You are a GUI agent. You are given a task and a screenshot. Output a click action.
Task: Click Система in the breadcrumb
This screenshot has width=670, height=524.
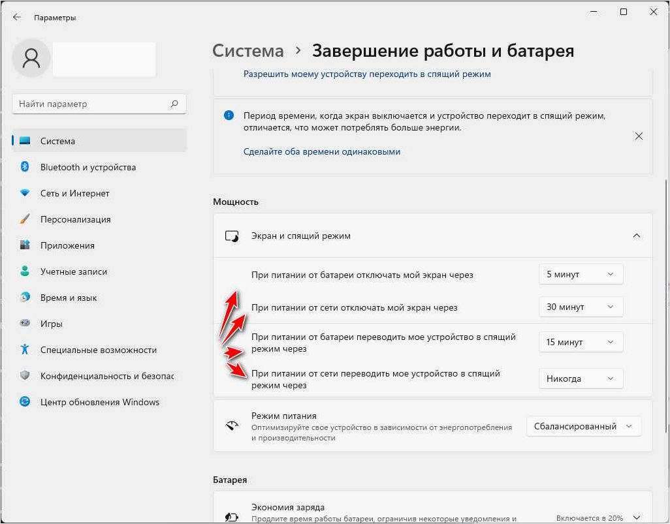point(248,51)
